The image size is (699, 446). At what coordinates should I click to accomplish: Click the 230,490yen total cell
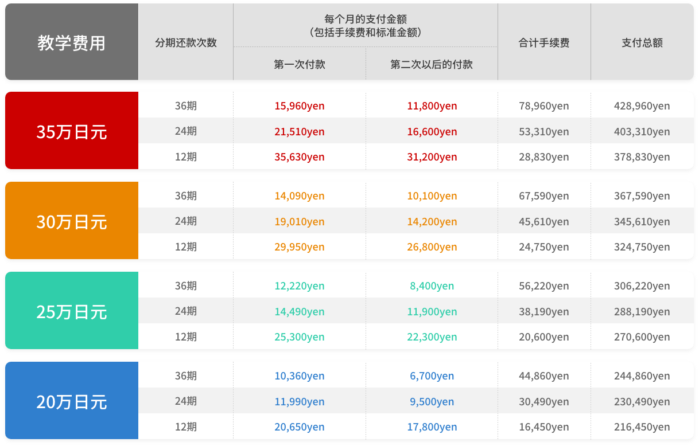(x=642, y=402)
